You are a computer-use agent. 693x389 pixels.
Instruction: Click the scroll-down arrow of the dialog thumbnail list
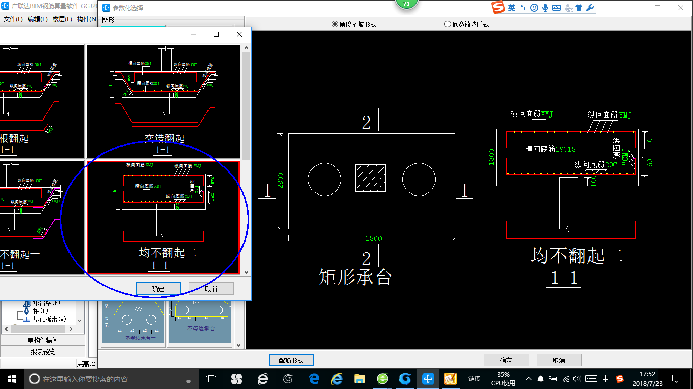click(247, 272)
